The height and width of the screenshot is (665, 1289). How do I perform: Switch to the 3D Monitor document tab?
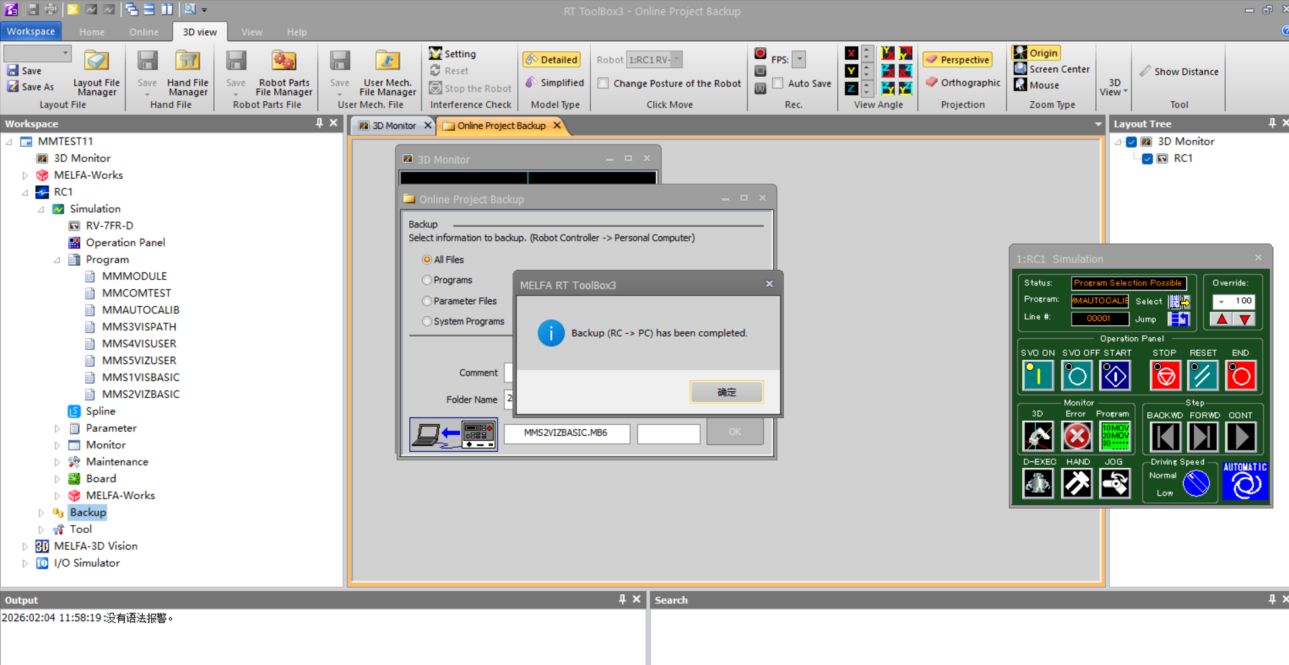pos(394,125)
